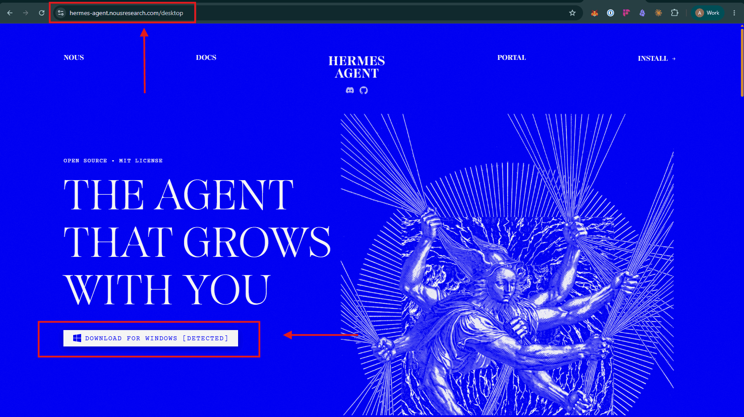Open the PORTAL navigation link

tap(512, 58)
